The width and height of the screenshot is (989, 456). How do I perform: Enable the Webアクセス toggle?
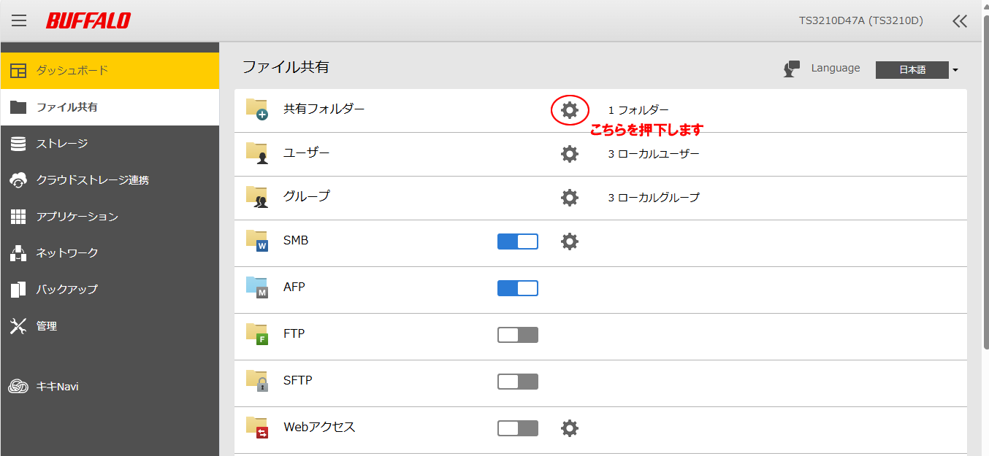tap(518, 428)
